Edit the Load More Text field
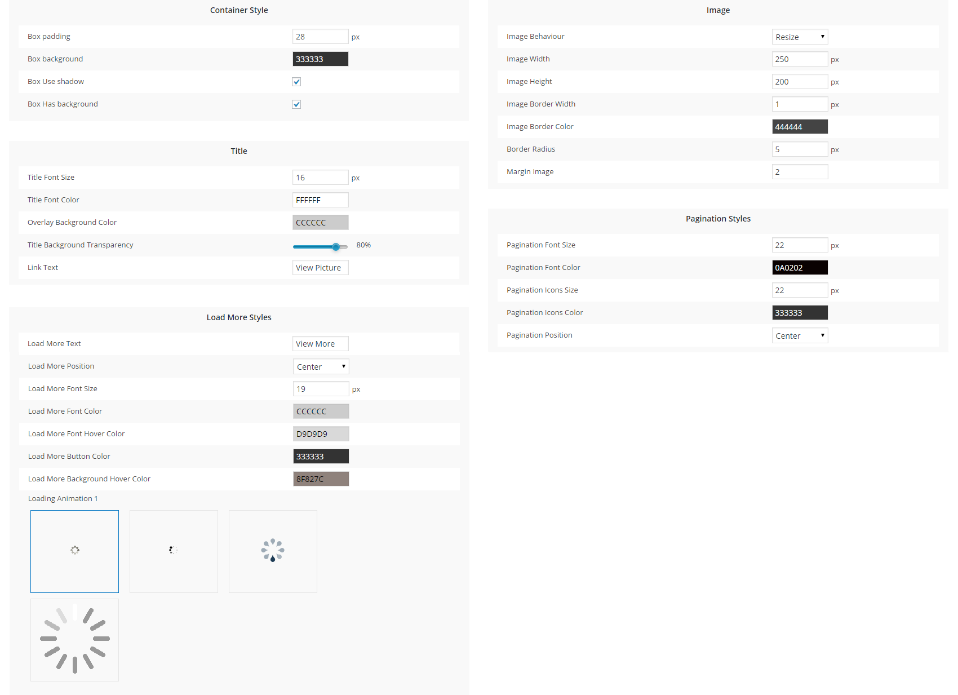The height and width of the screenshot is (695, 958). (x=320, y=344)
